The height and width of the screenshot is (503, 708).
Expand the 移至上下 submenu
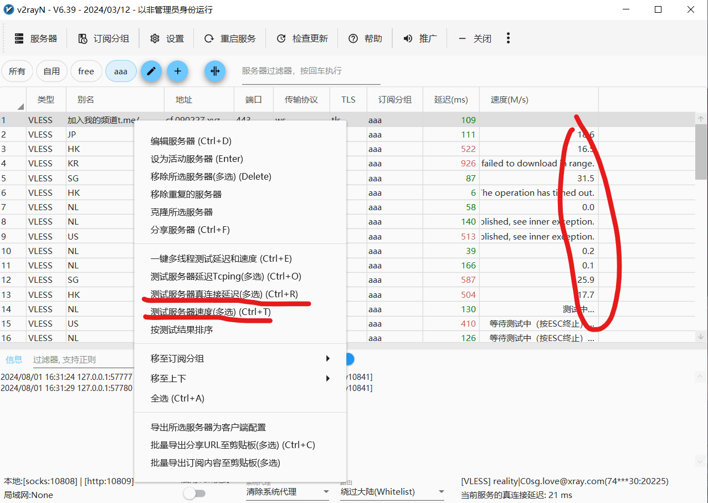pyautogui.click(x=240, y=378)
